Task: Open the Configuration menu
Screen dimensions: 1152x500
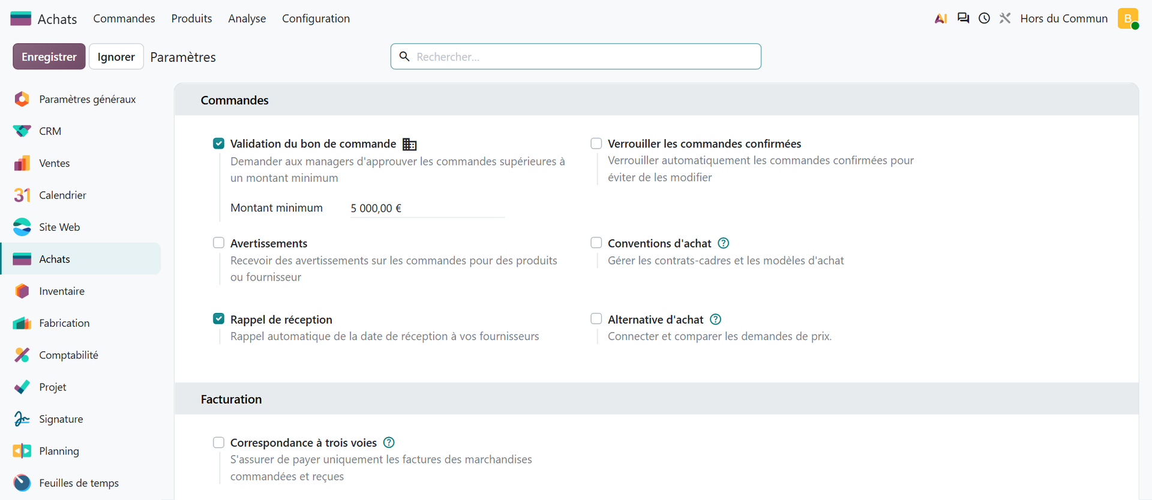Action: [x=316, y=19]
